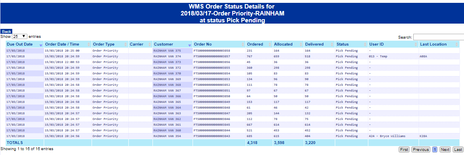This screenshot has width=464, height=155.
Task: Open the Show entries dropdown
Action: tap(20, 37)
